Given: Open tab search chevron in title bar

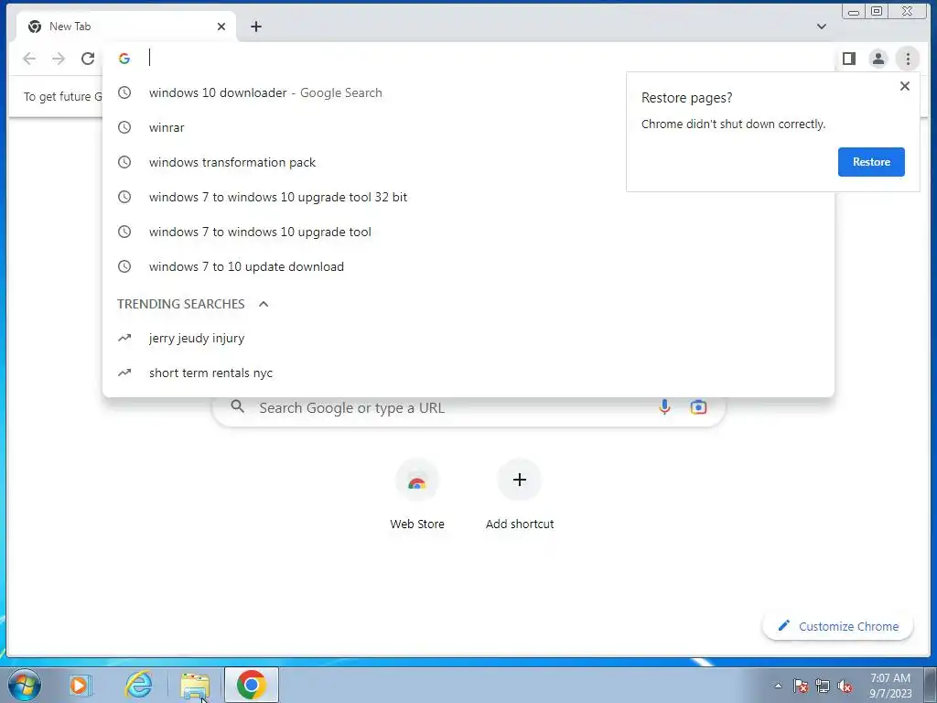Looking at the screenshot, I should 821,27.
